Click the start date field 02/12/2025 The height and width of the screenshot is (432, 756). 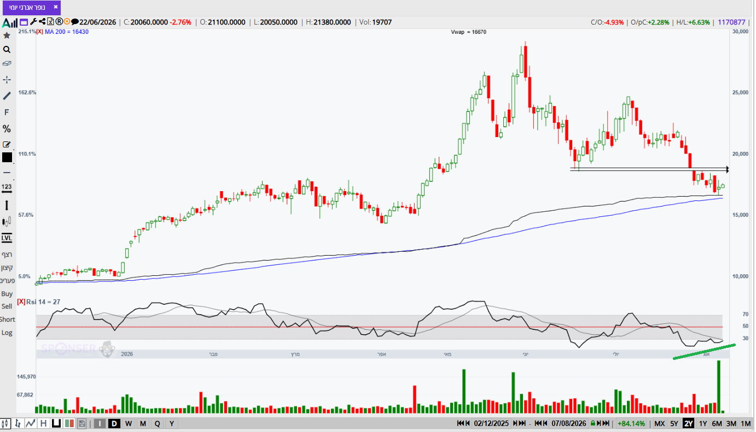(x=491, y=423)
